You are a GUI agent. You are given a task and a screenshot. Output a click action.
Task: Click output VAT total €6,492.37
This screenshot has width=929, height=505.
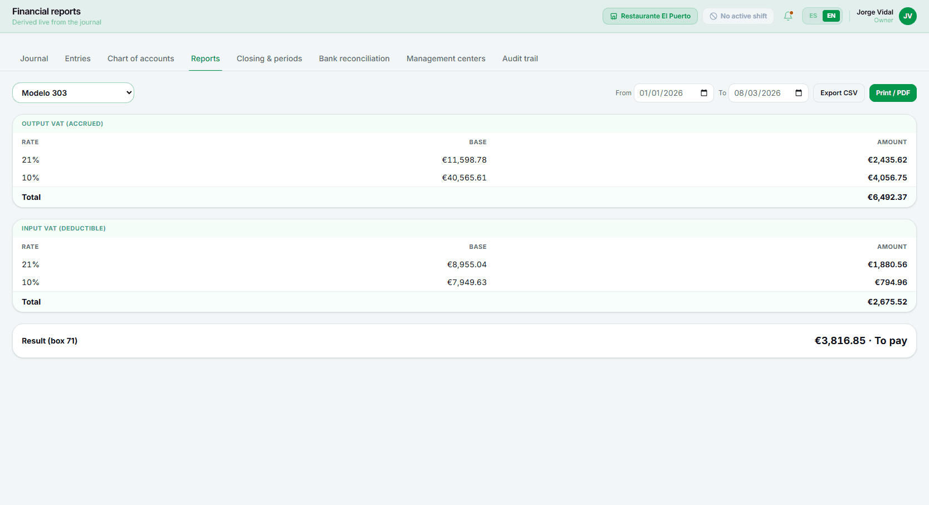click(x=887, y=197)
